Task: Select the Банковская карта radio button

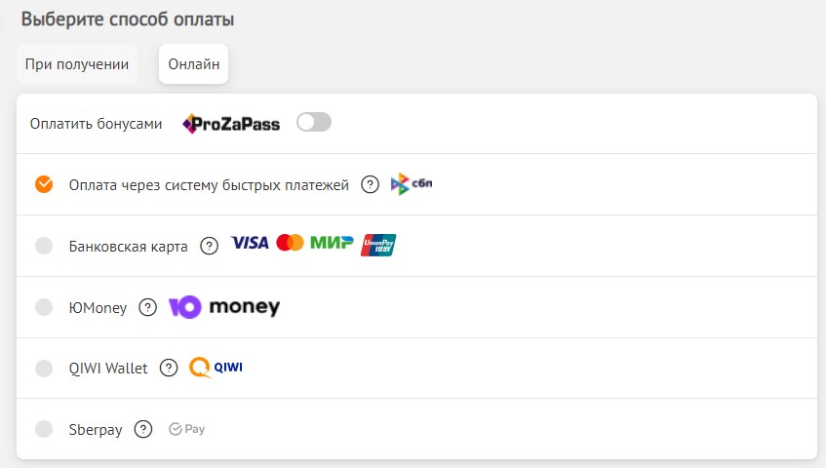Action: pyautogui.click(x=44, y=246)
